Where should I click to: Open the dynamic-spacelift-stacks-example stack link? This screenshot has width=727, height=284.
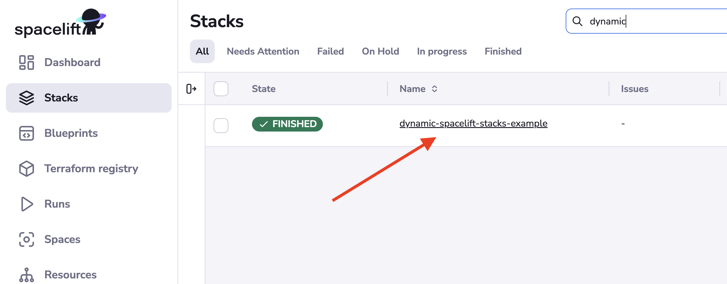coord(473,123)
